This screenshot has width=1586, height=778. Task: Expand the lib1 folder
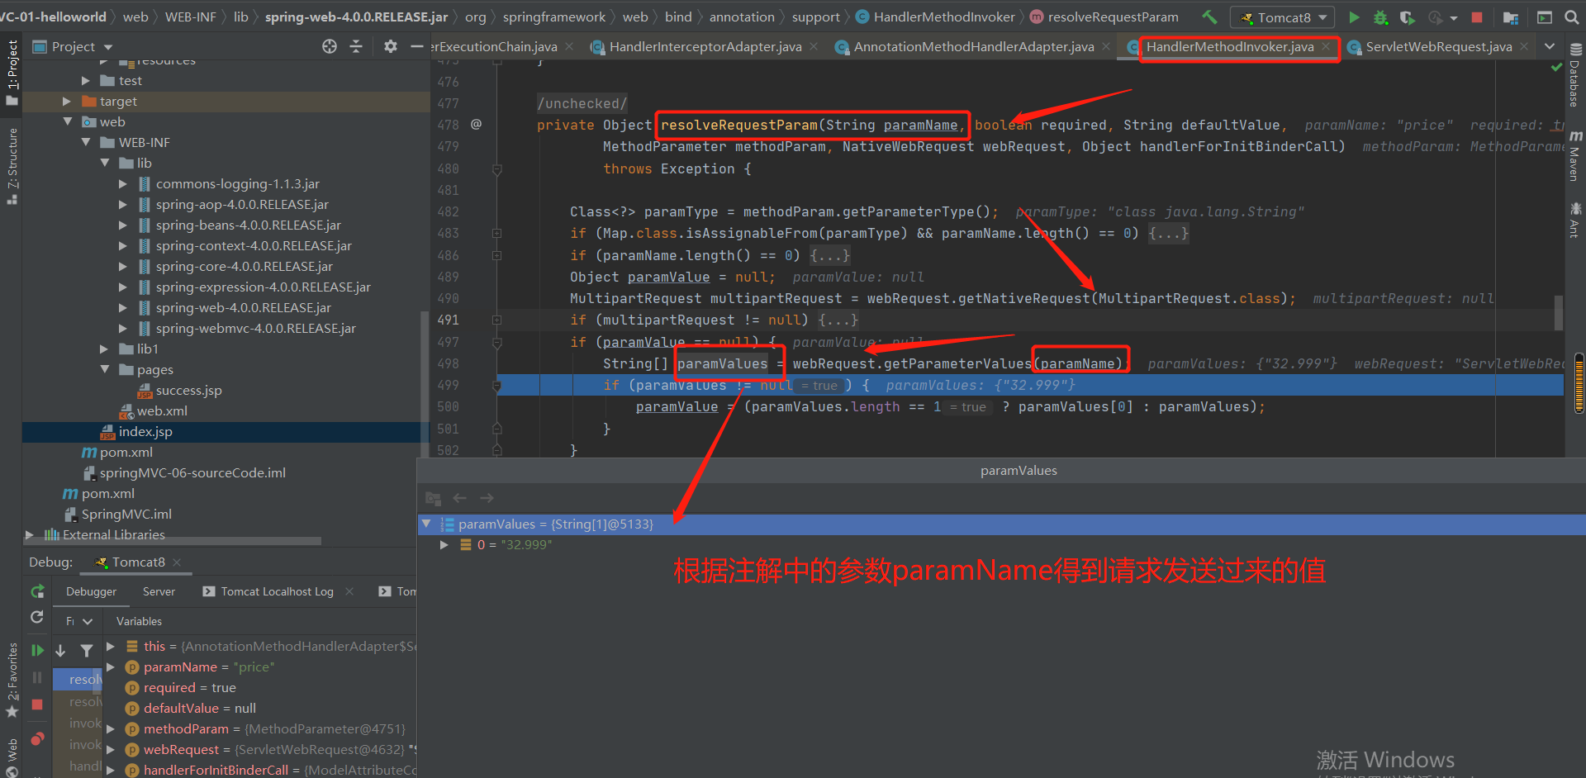coord(104,349)
